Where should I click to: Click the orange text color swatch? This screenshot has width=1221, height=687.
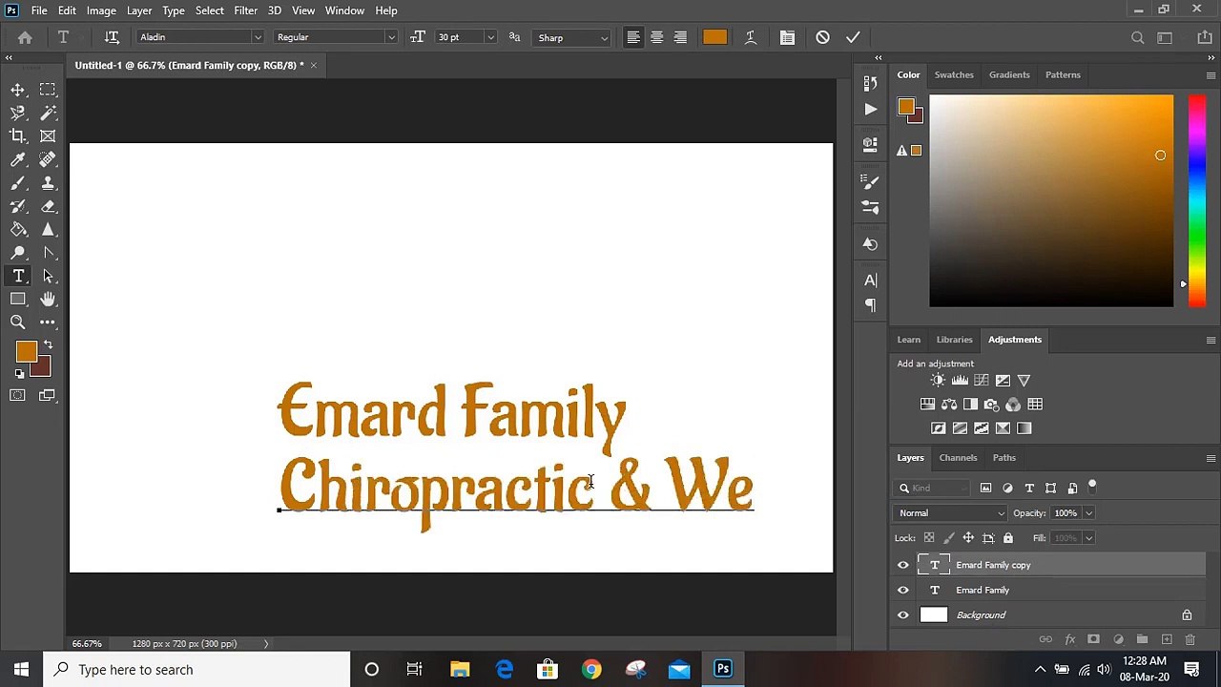[714, 37]
